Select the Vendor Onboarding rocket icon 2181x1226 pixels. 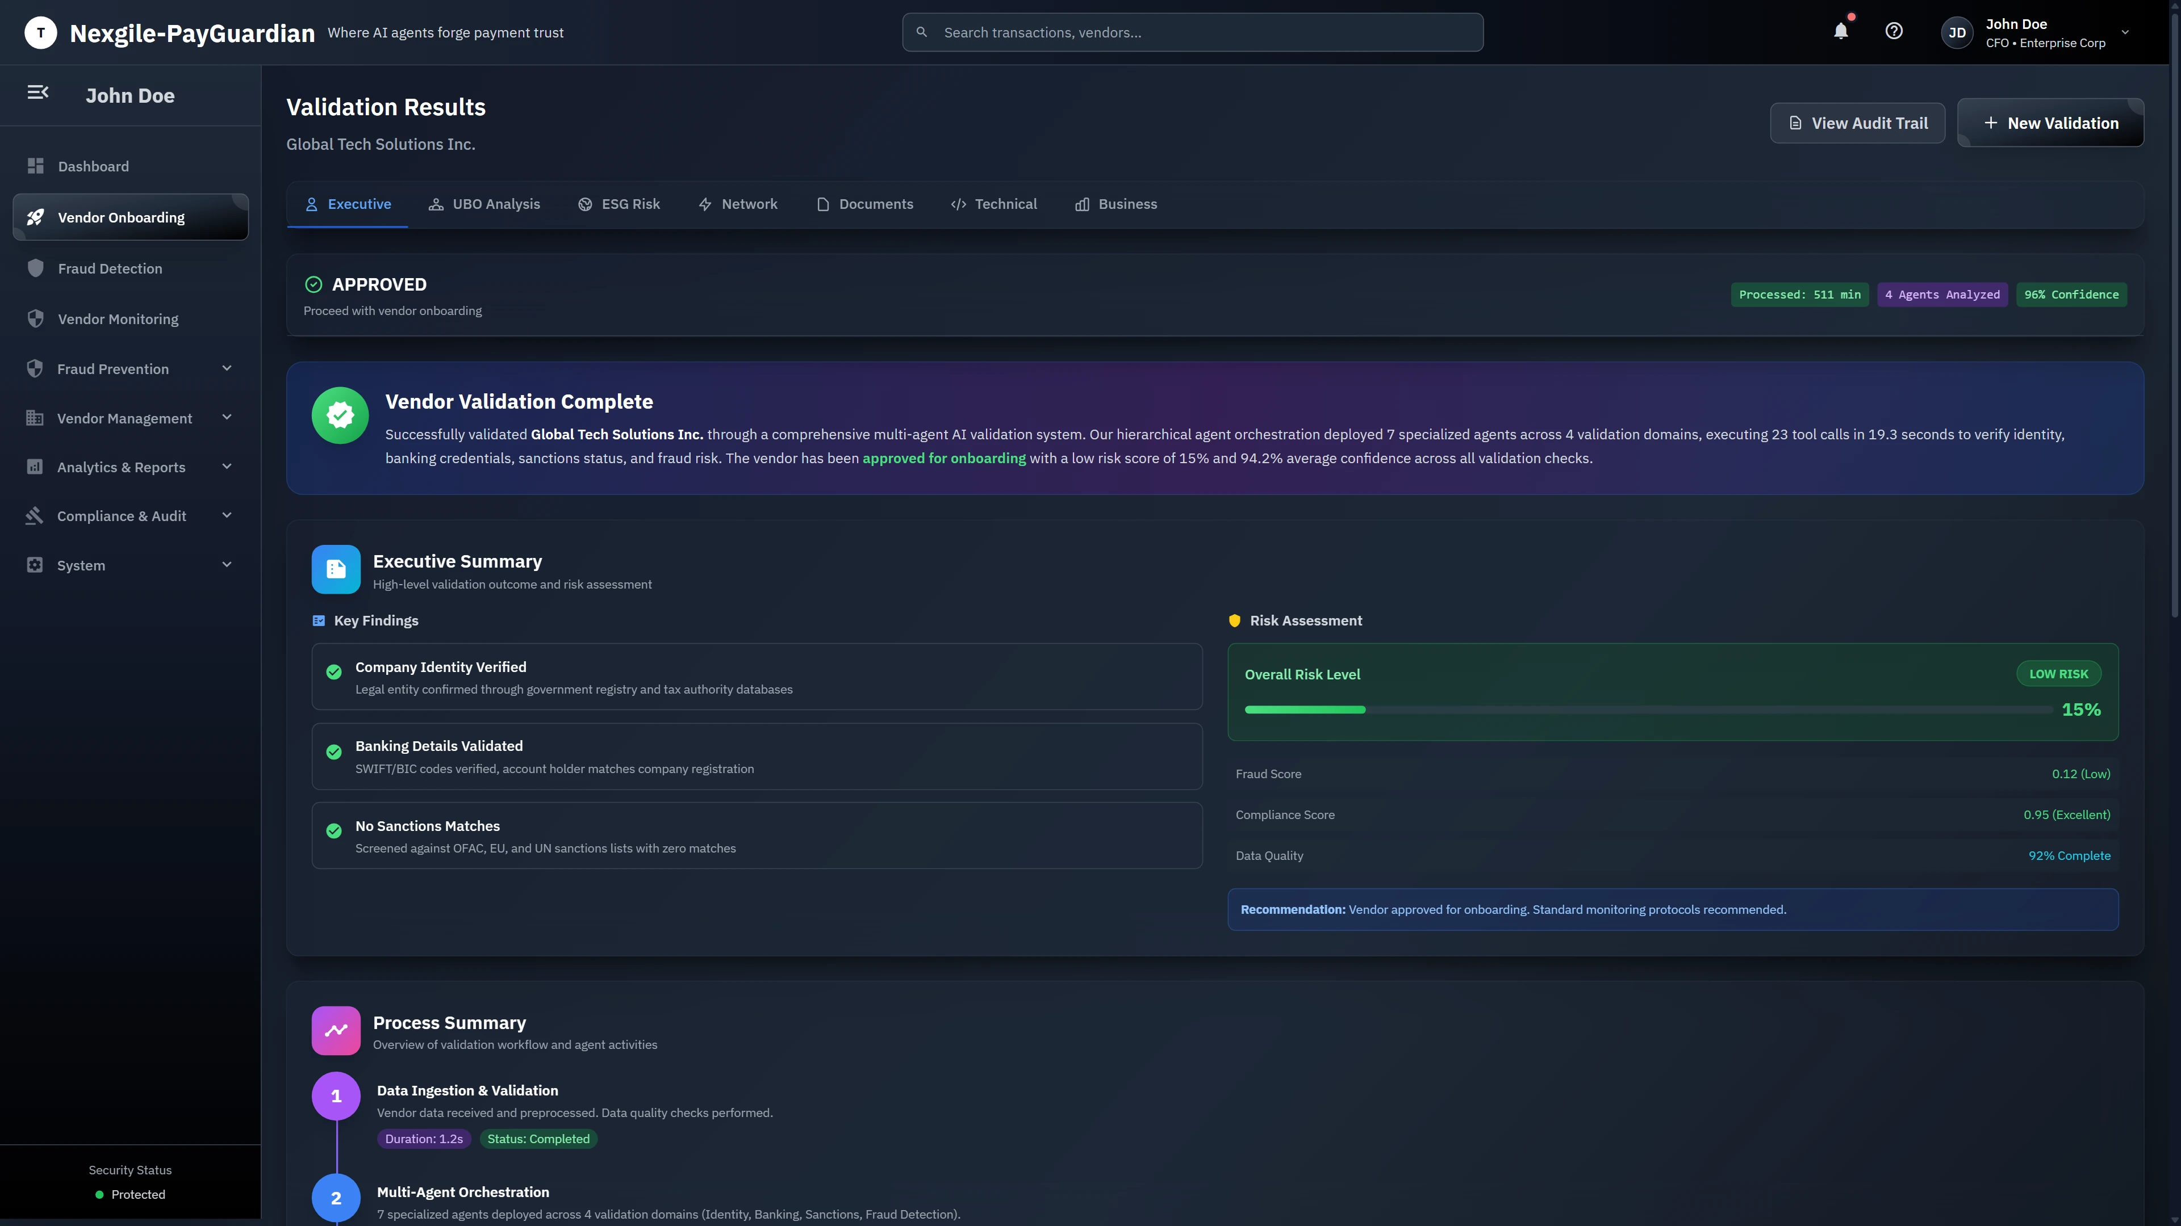point(35,217)
